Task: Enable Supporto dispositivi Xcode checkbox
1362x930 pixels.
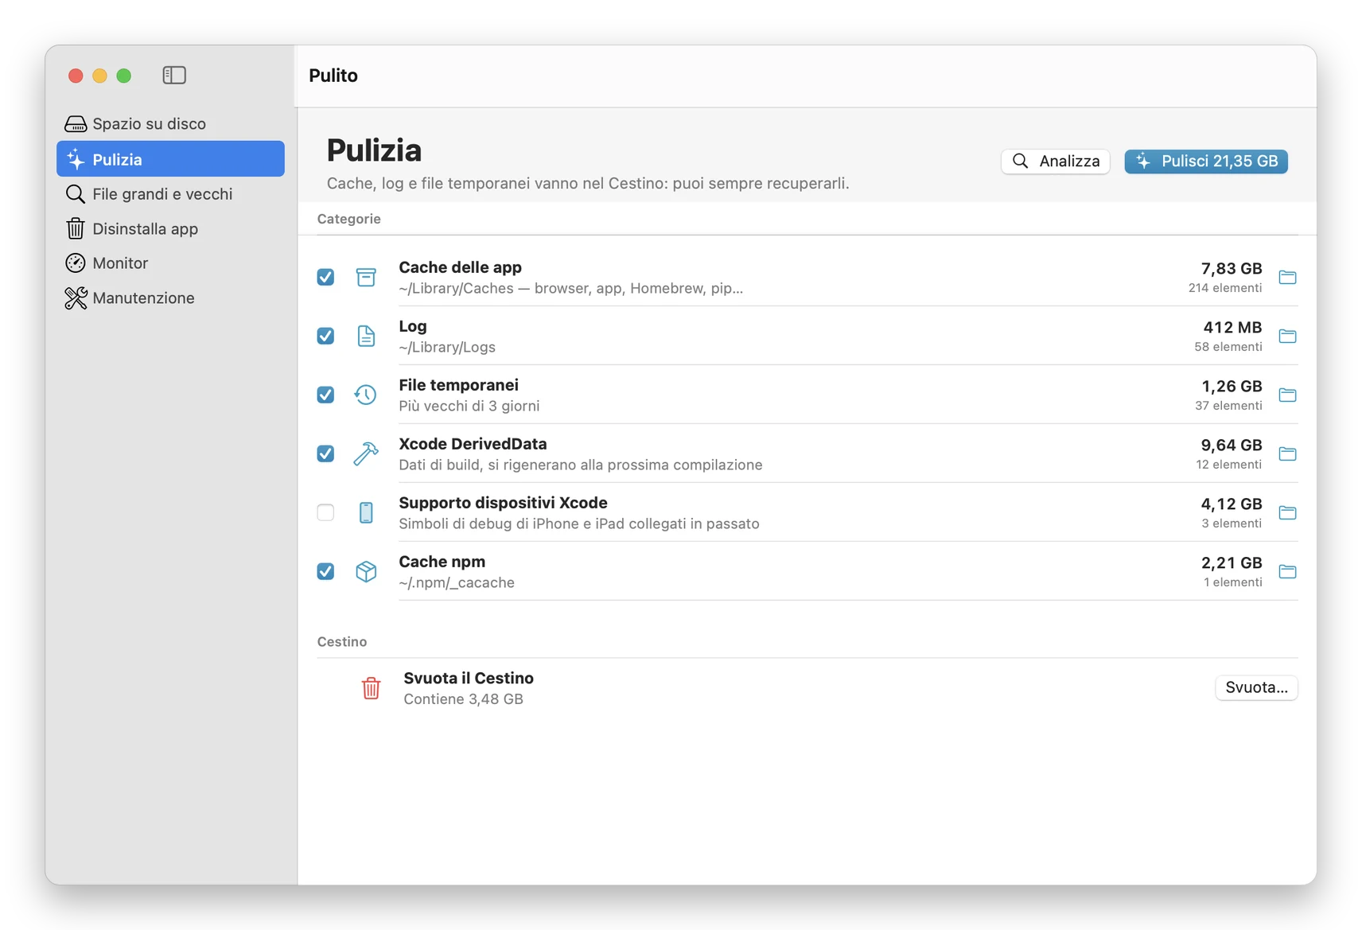Action: [x=325, y=512]
